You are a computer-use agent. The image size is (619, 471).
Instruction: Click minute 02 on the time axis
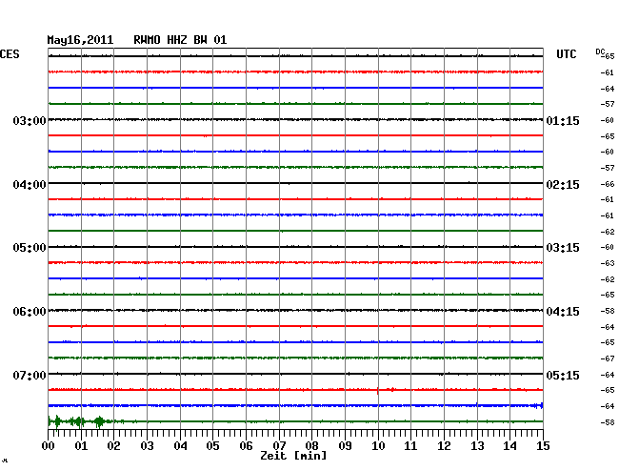[x=113, y=445]
